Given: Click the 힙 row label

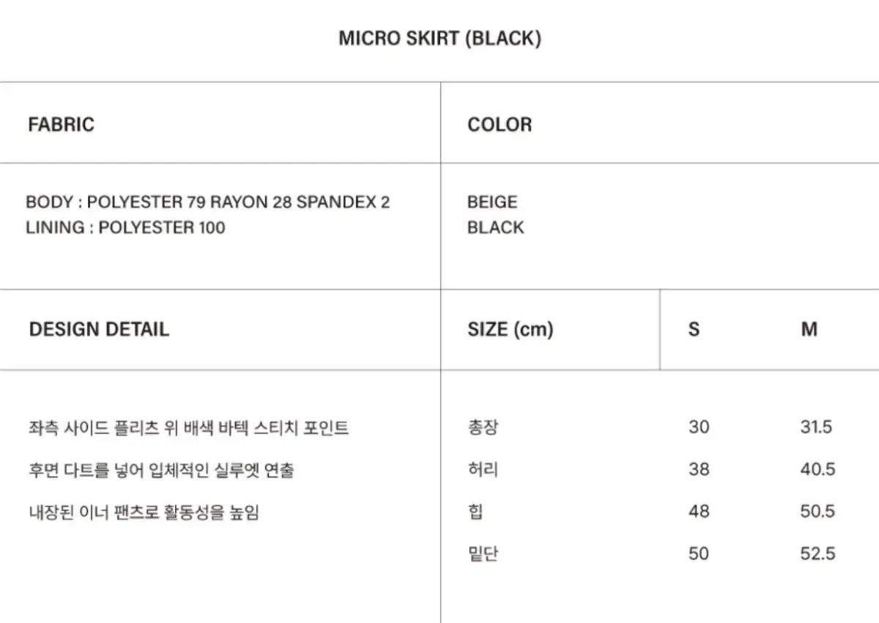Looking at the screenshot, I should click(x=475, y=511).
